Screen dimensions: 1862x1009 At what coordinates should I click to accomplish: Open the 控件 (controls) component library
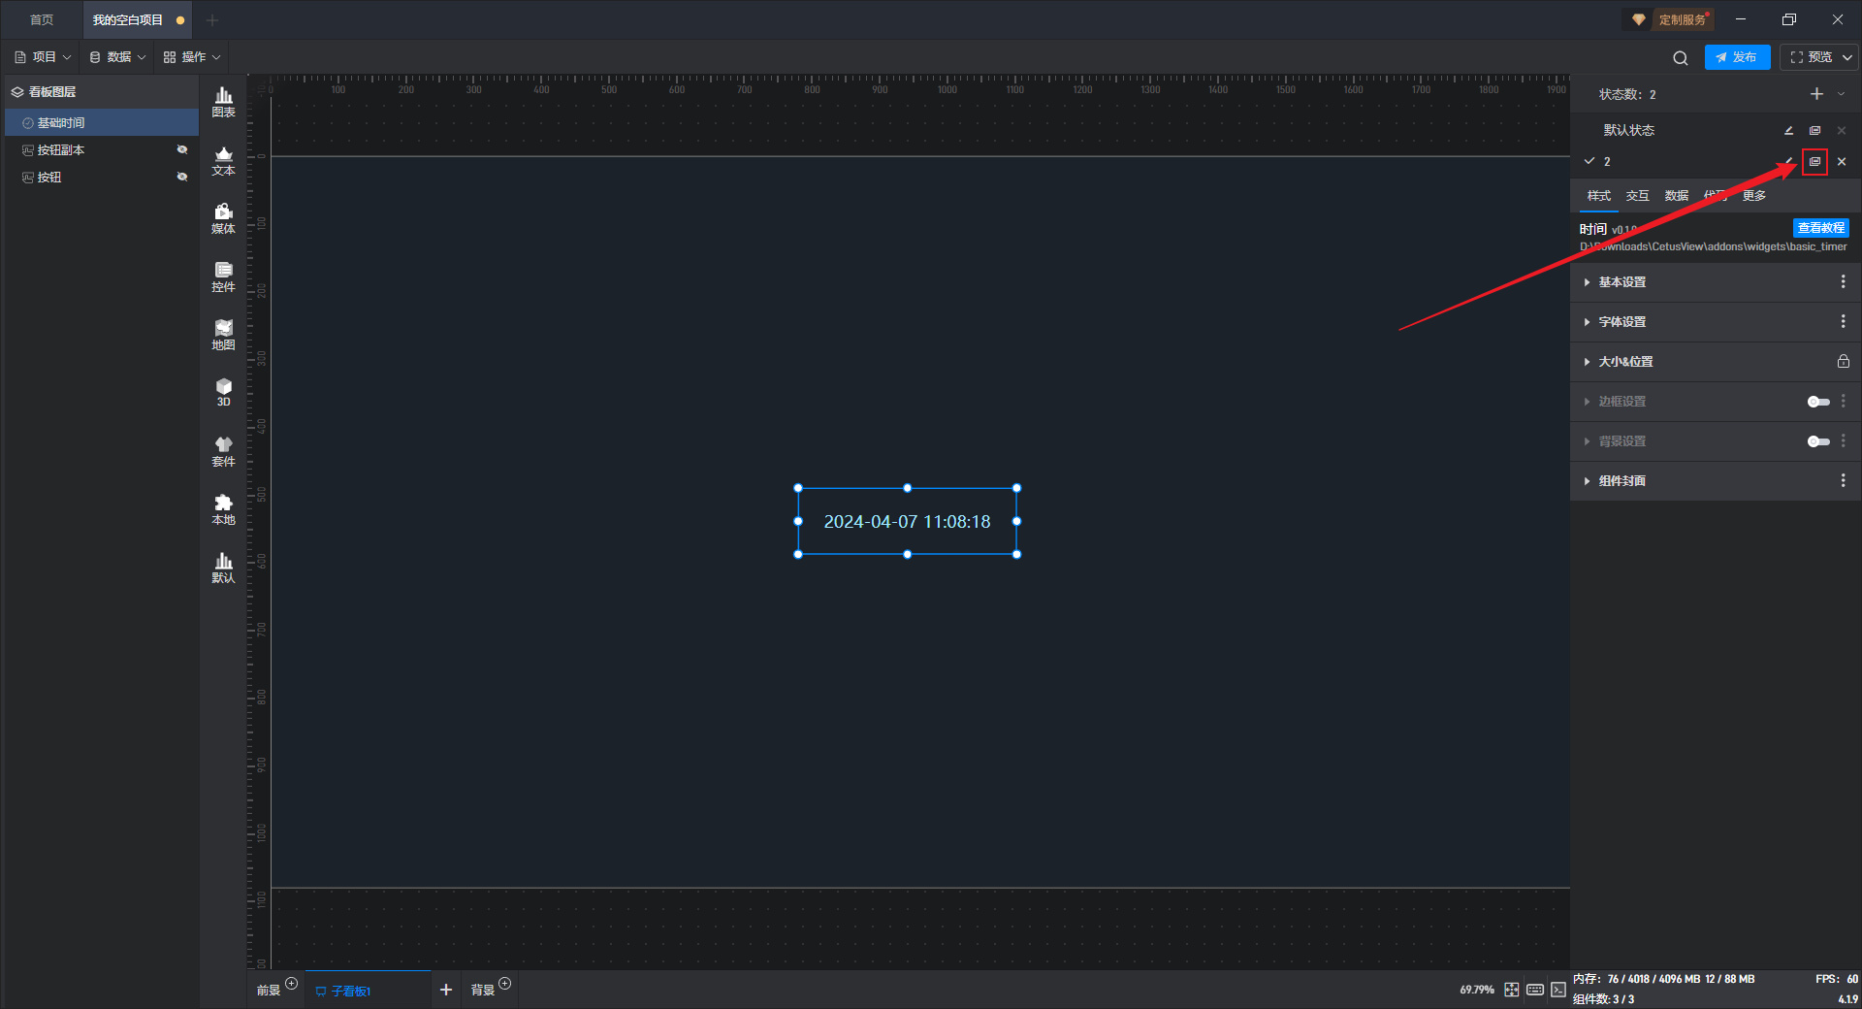[223, 277]
